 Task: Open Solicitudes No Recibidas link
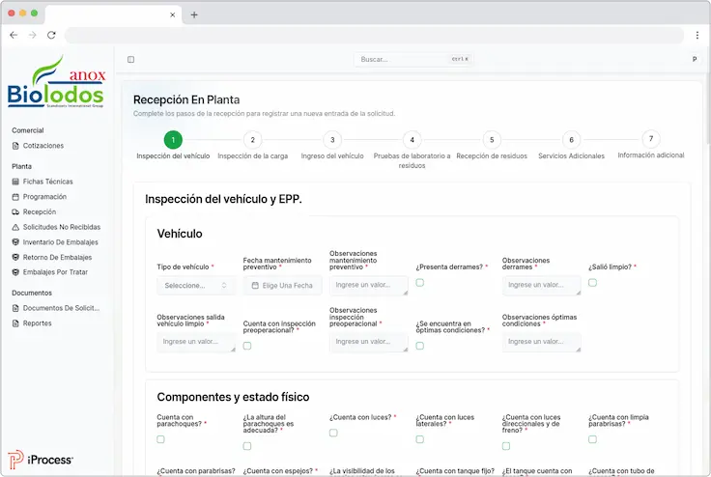(x=61, y=227)
